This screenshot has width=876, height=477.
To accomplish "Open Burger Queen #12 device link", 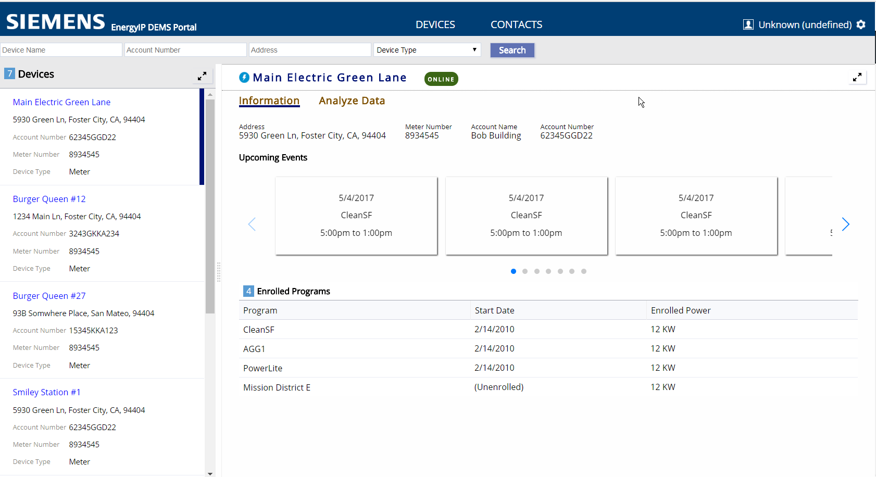I will (49, 199).
